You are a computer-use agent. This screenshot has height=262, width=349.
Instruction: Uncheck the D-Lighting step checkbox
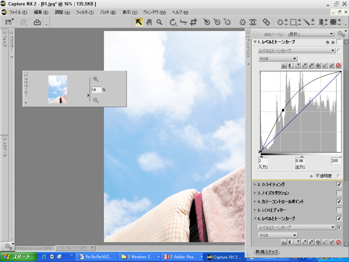pyautogui.click(x=339, y=184)
